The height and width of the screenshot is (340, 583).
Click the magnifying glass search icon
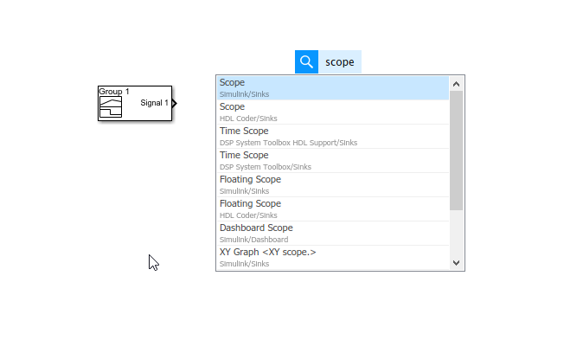306,61
